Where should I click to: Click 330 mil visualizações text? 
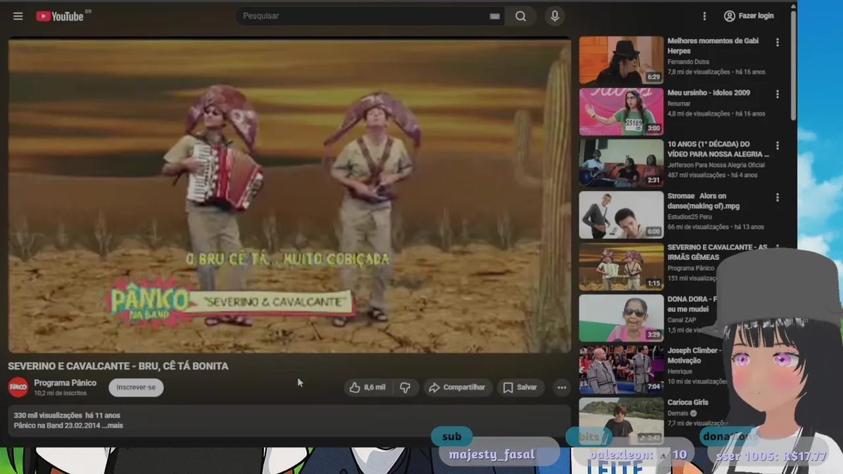click(x=48, y=415)
